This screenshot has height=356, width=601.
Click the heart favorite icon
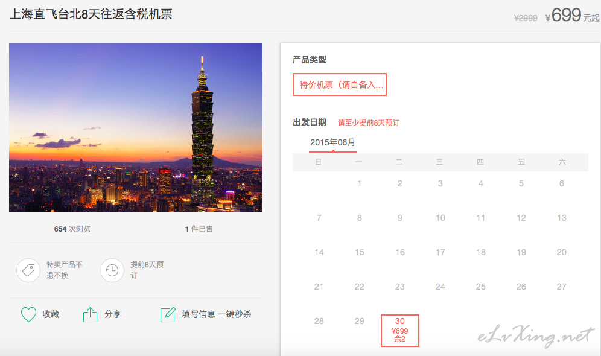[x=28, y=314]
